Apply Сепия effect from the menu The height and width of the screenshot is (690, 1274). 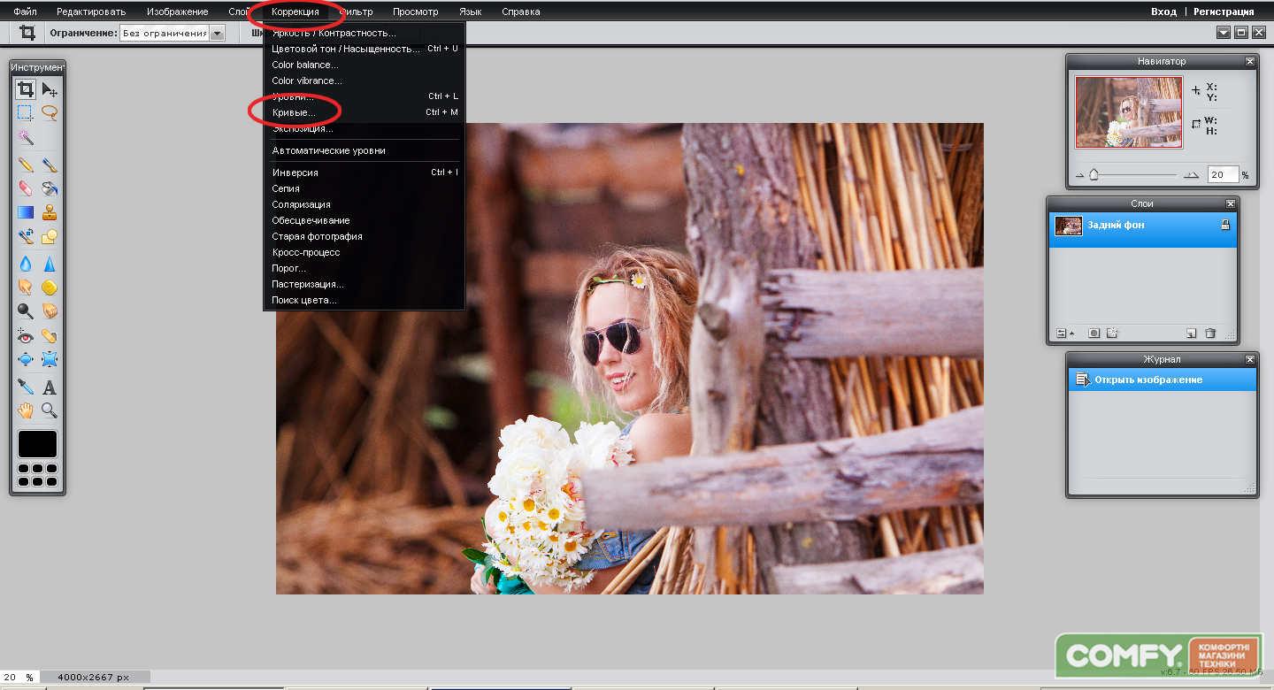coord(365,188)
